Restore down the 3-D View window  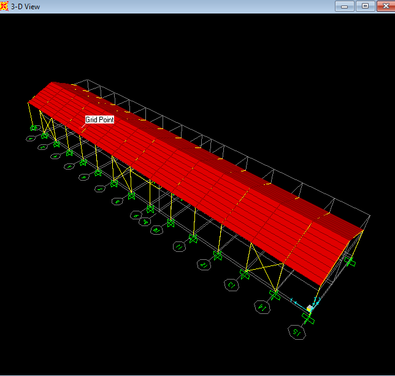(365, 6)
